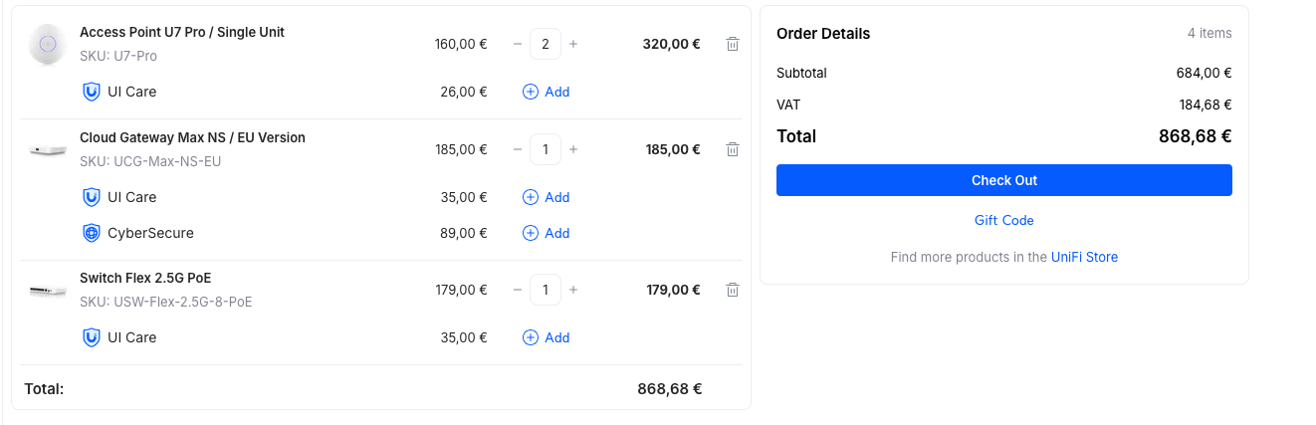Click trash icon for Switch Flex 2.5G PoE
Screen dimensions: 1316x425
(733, 290)
